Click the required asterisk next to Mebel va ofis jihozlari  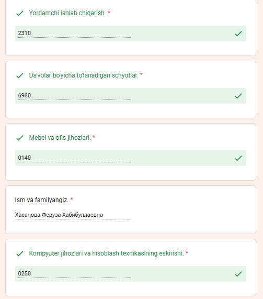94,137
